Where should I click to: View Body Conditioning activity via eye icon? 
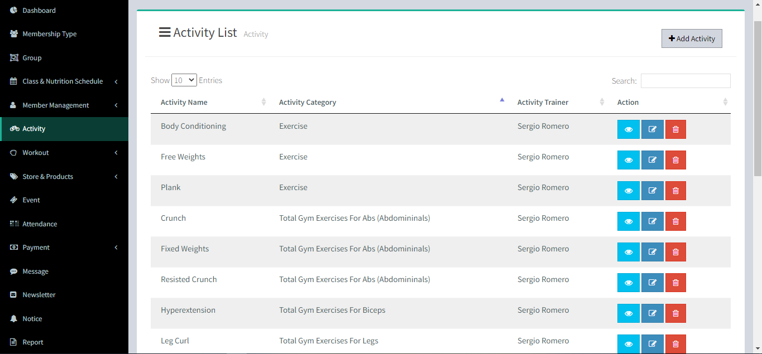pyautogui.click(x=628, y=129)
